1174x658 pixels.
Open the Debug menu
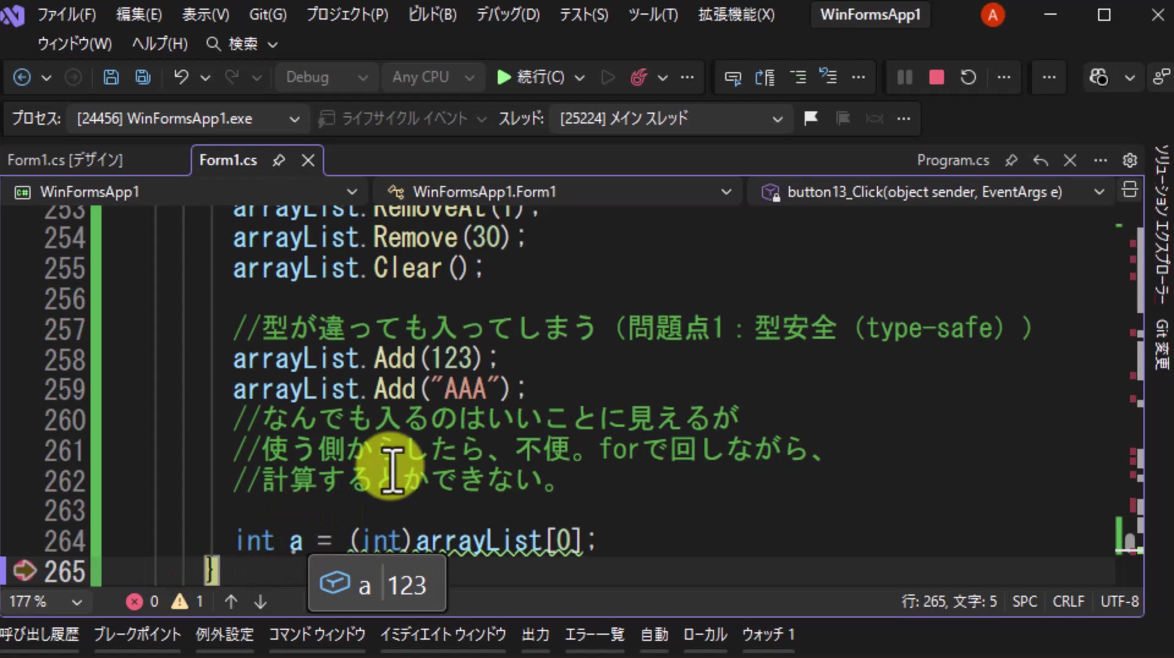[508, 15]
